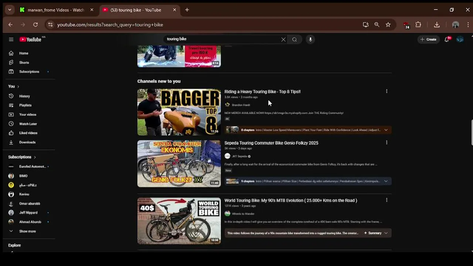
Task: Open Wheels to Wander channel
Action: click(243, 214)
